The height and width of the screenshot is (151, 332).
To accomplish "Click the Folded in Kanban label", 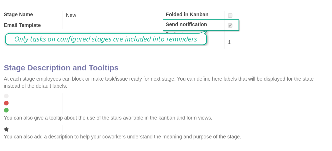I will (187, 14).
